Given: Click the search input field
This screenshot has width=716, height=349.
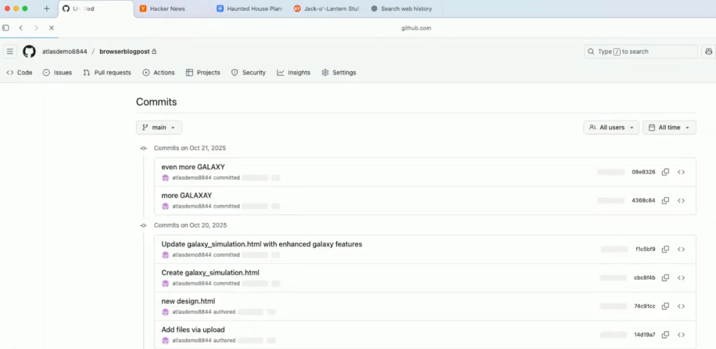Looking at the screenshot, I should (x=640, y=51).
